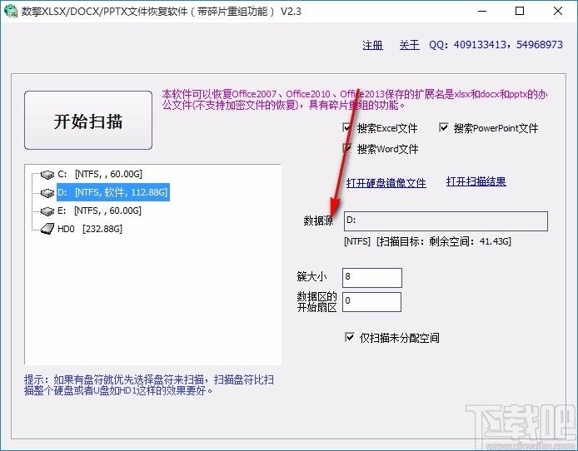Click the 数据源 field showing D:
The height and width of the screenshot is (451, 578).
[446, 221]
